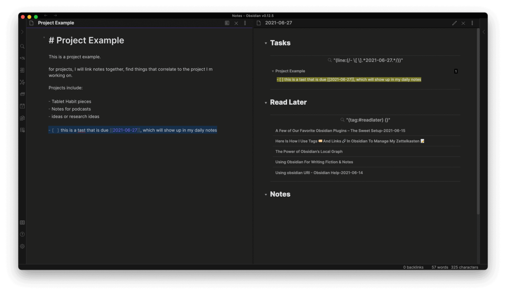
Task: Toggle the task checkbox in the editor
Action: pyautogui.click(x=55, y=130)
